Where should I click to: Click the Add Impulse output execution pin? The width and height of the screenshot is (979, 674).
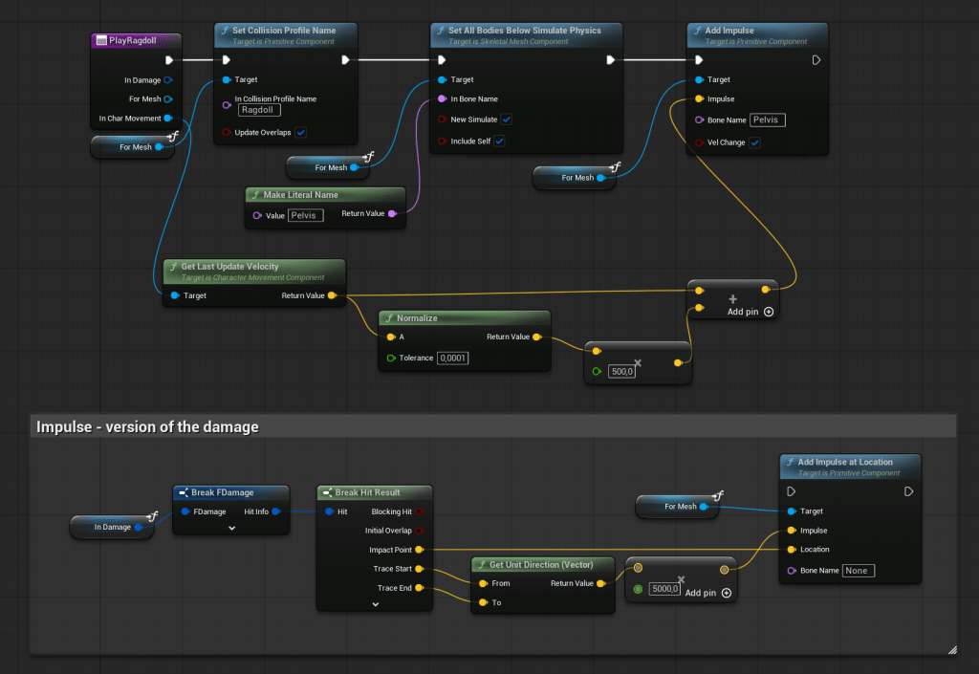point(816,59)
